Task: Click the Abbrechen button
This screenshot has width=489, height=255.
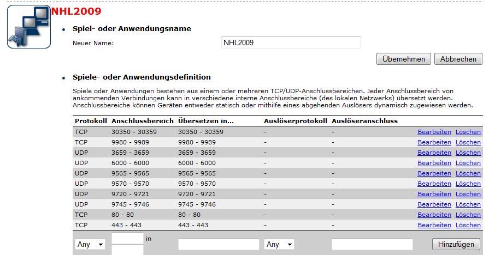Action: pyautogui.click(x=458, y=59)
